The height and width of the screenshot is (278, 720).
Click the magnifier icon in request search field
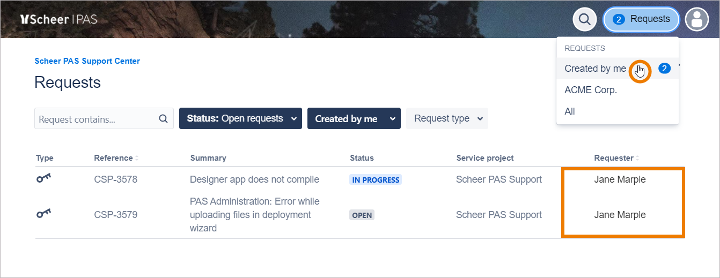click(x=164, y=119)
